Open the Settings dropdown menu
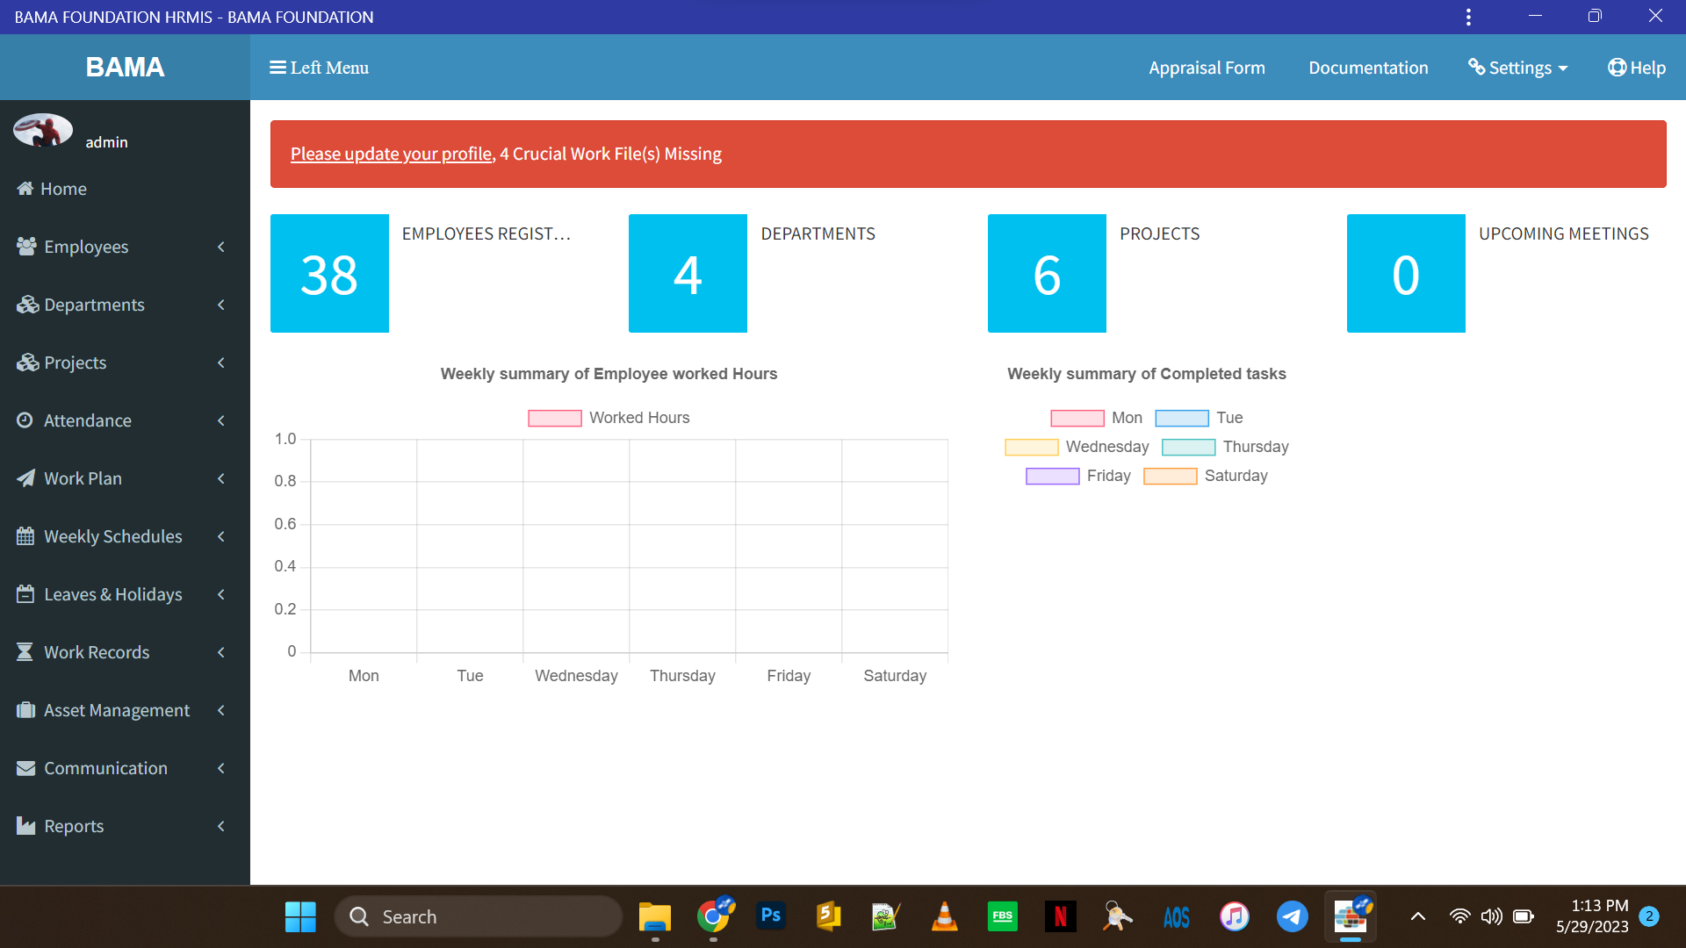Screen dimensions: 1686x948 click(x=1518, y=68)
